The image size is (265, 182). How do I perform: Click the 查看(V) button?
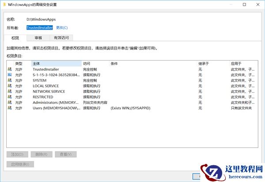pos(65,154)
